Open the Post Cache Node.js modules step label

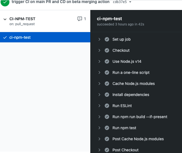pos(138,139)
